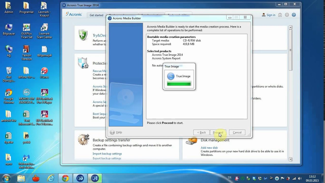Click the shopping bag icon beside Sign in
325x183 pixels.
[280, 15]
